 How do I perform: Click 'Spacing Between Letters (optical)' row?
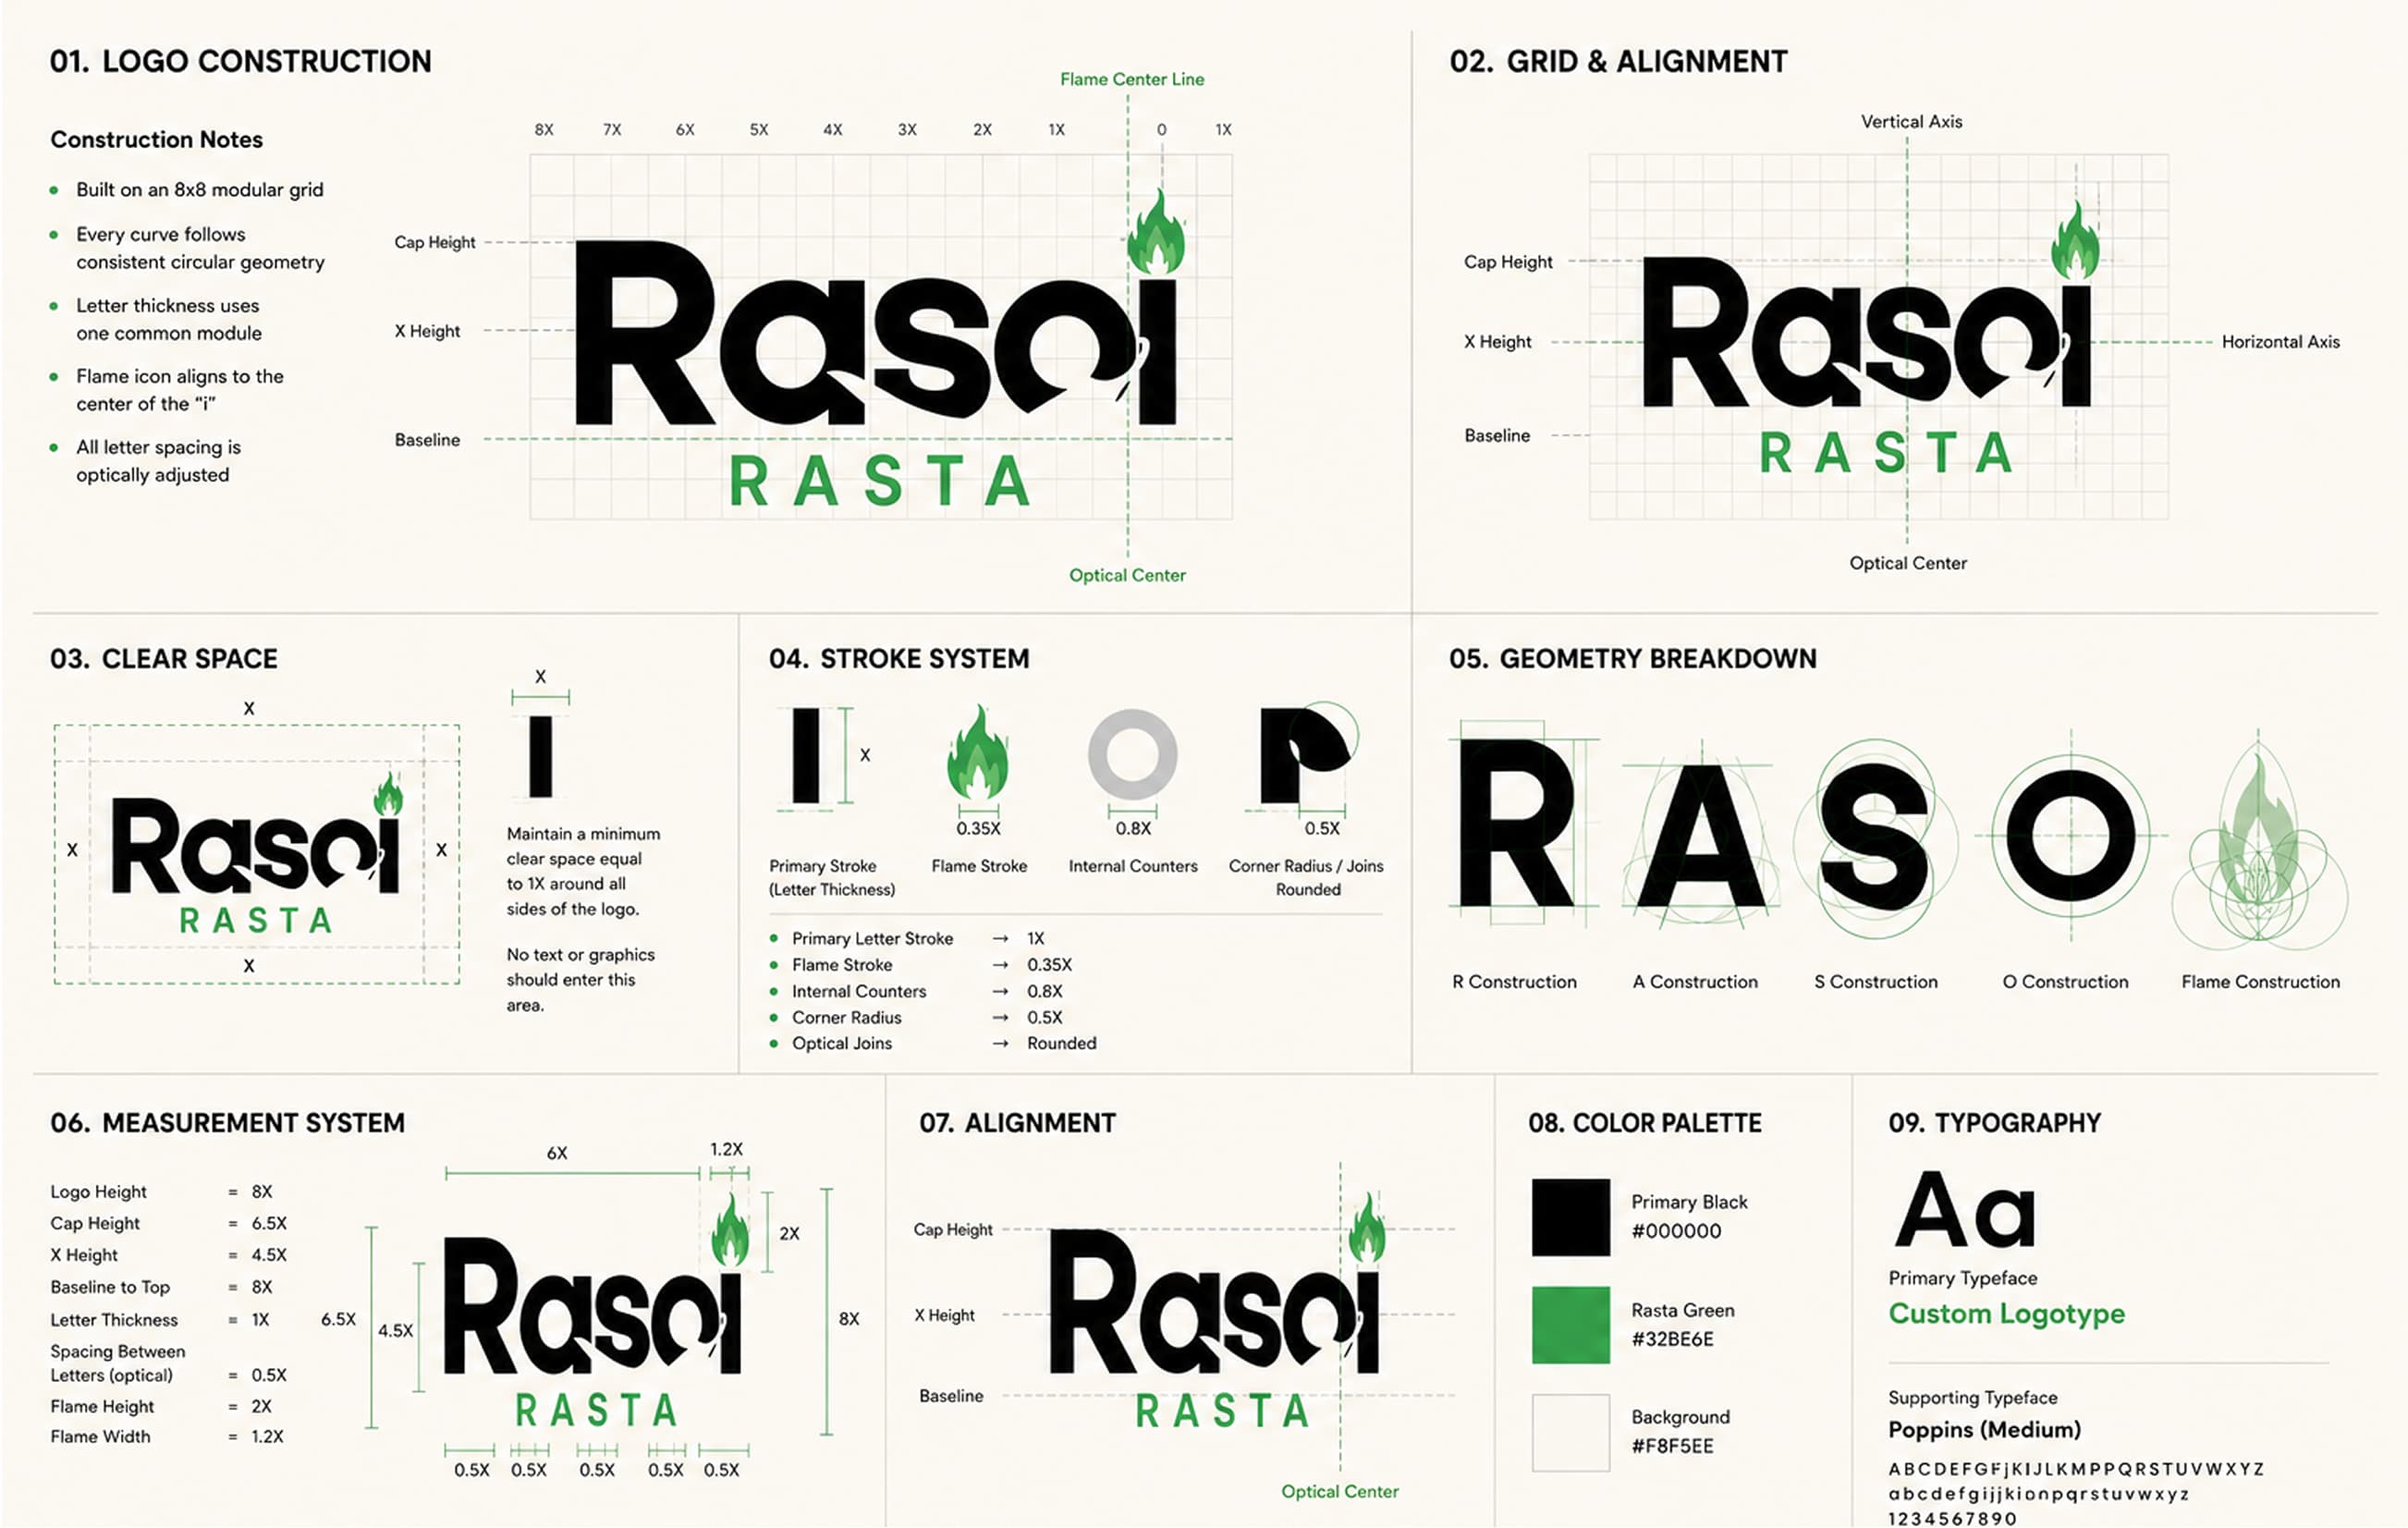[x=168, y=1363]
